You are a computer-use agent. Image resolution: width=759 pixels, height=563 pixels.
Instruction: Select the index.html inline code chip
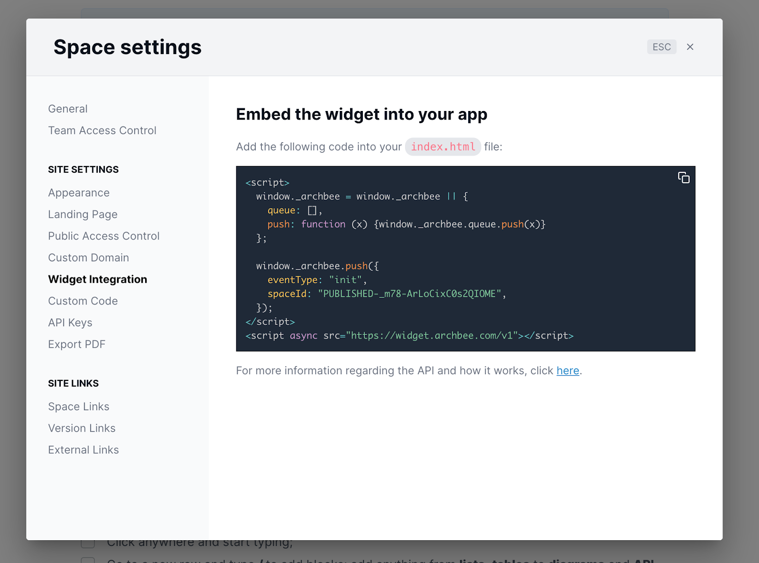(x=442, y=147)
